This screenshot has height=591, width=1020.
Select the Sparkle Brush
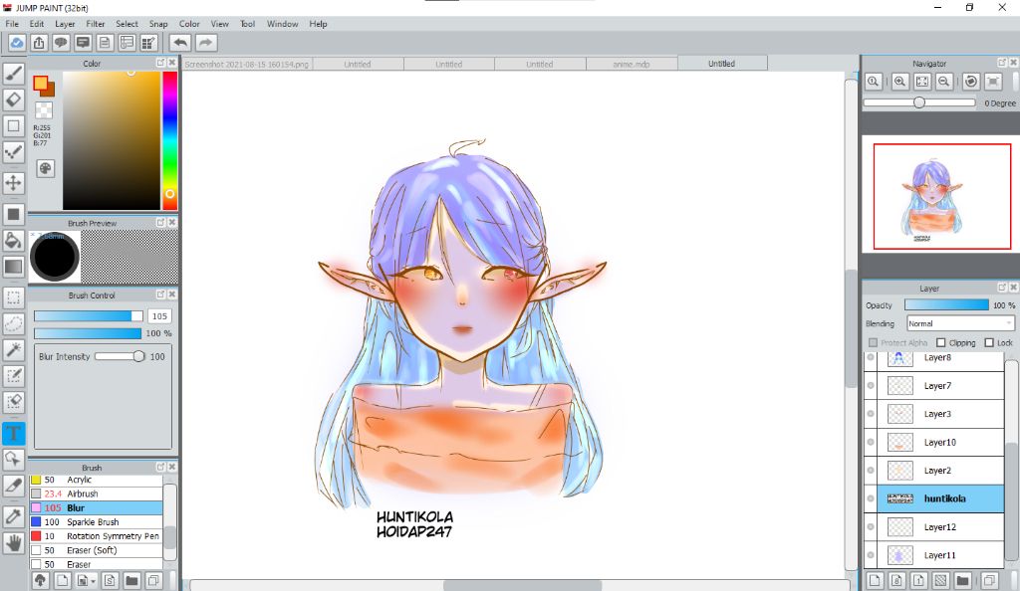[x=97, y=522]
